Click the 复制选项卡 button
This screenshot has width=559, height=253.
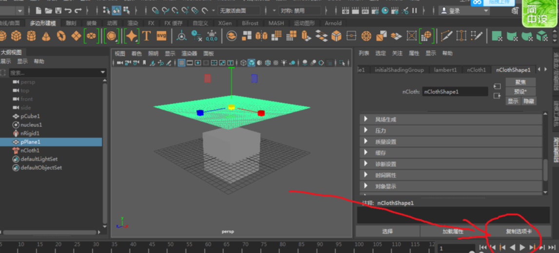click(519, 231)
